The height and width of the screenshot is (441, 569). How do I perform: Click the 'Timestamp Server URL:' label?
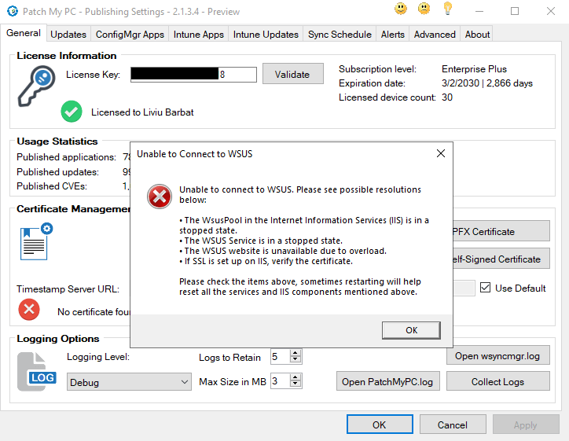click(68, 289)
